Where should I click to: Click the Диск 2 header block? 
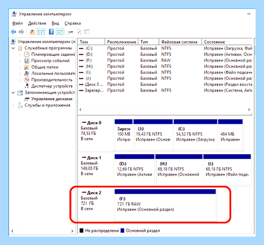point(96,204)
